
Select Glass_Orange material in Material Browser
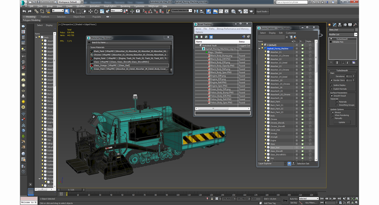129,66
